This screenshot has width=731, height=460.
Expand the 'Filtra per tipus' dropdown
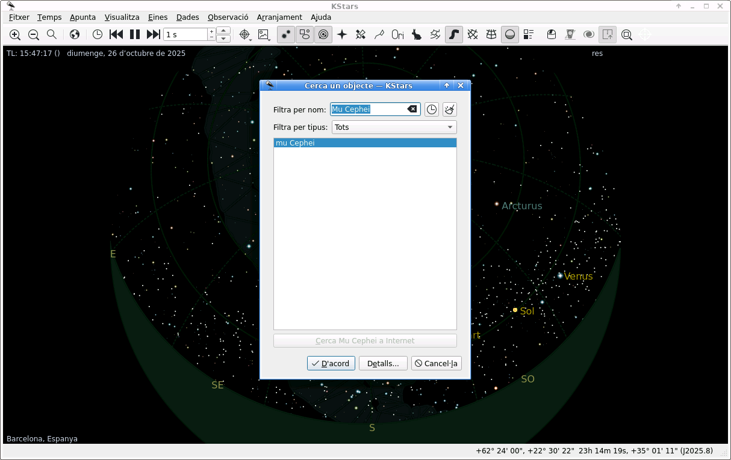(x=394, y=127)
